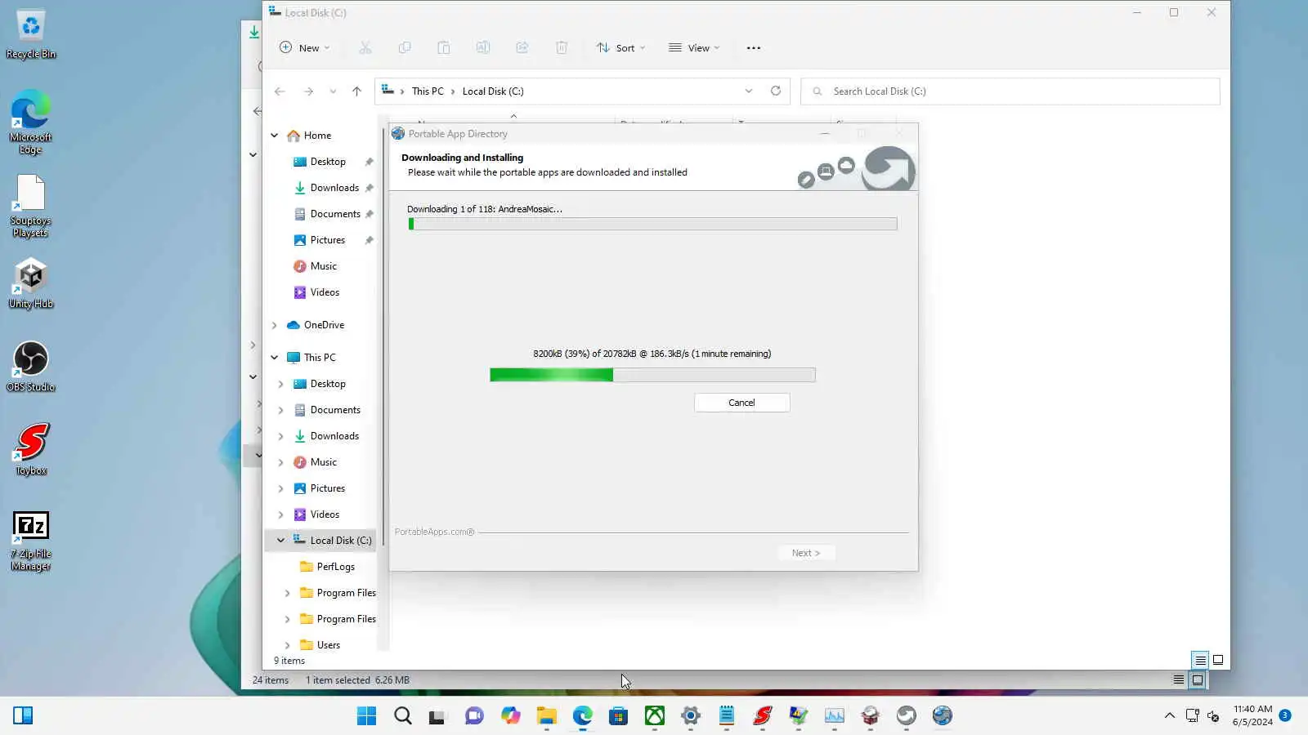Click the Rename icon in Explorer toolbar
The width and height of the screenshot is (1308, 735).
(x=483, y=47)
